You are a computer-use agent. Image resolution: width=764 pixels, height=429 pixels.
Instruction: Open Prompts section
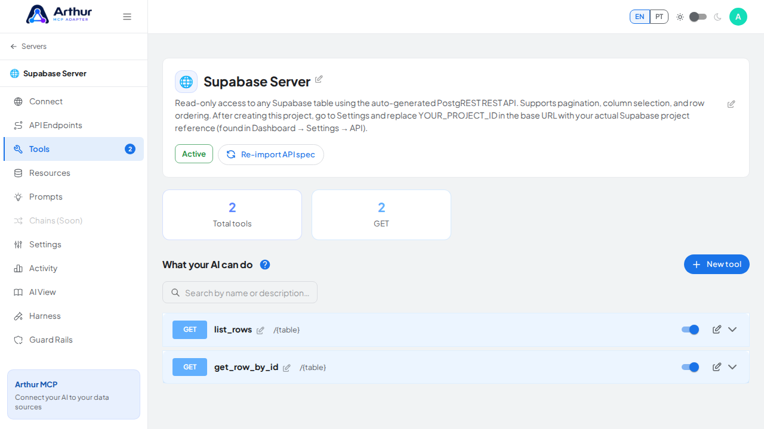(73, 197)
